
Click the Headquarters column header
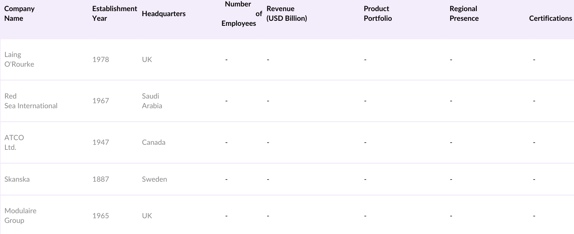[x=164, y=14]
